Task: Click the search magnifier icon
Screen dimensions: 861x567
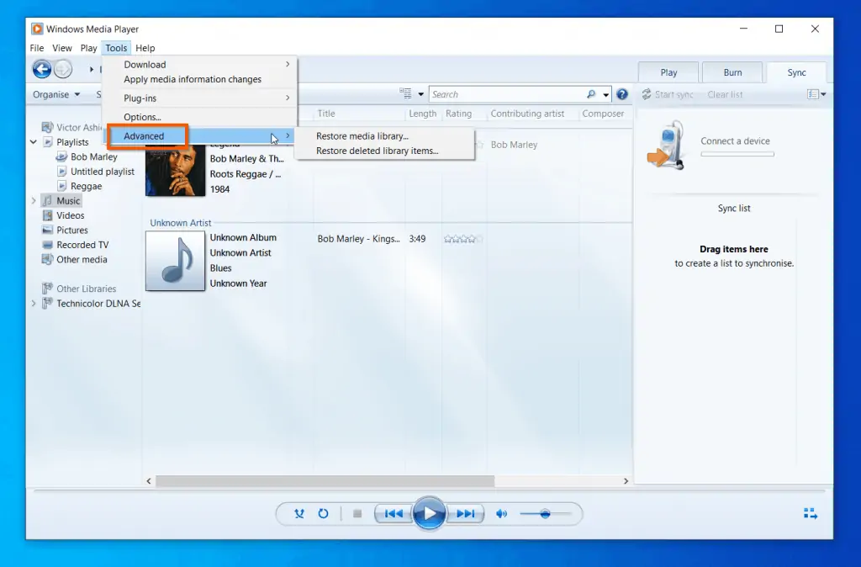Action: pyautogui.click(x=591, y=94)
